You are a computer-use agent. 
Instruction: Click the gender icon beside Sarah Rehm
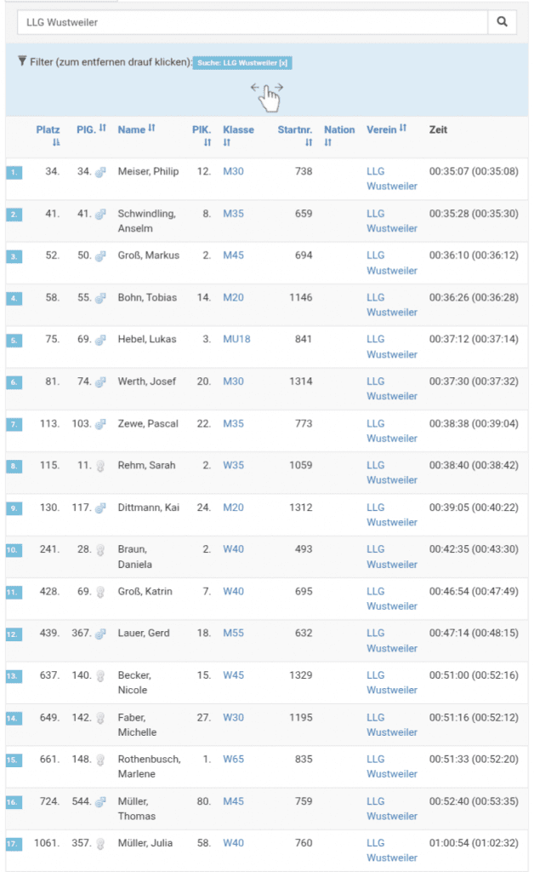click(x=99, y=466)
